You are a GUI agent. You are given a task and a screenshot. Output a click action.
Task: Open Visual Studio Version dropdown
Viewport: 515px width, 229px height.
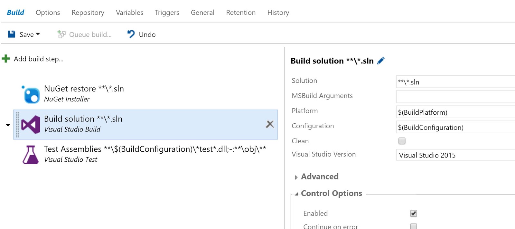coord(455,155)
